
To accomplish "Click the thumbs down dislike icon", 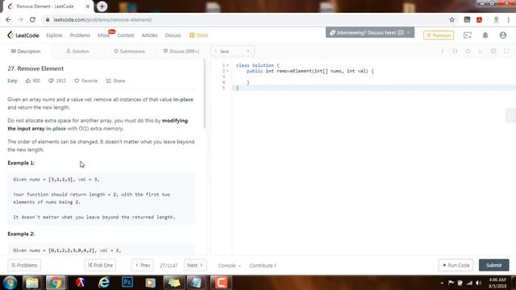I will [51, 81].
